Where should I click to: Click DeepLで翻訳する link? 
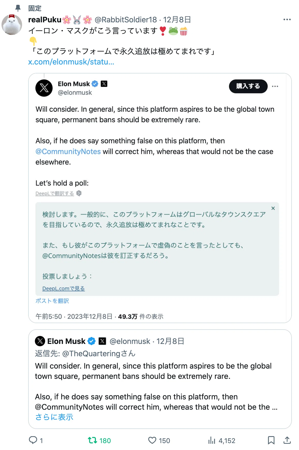pos(55,193)
